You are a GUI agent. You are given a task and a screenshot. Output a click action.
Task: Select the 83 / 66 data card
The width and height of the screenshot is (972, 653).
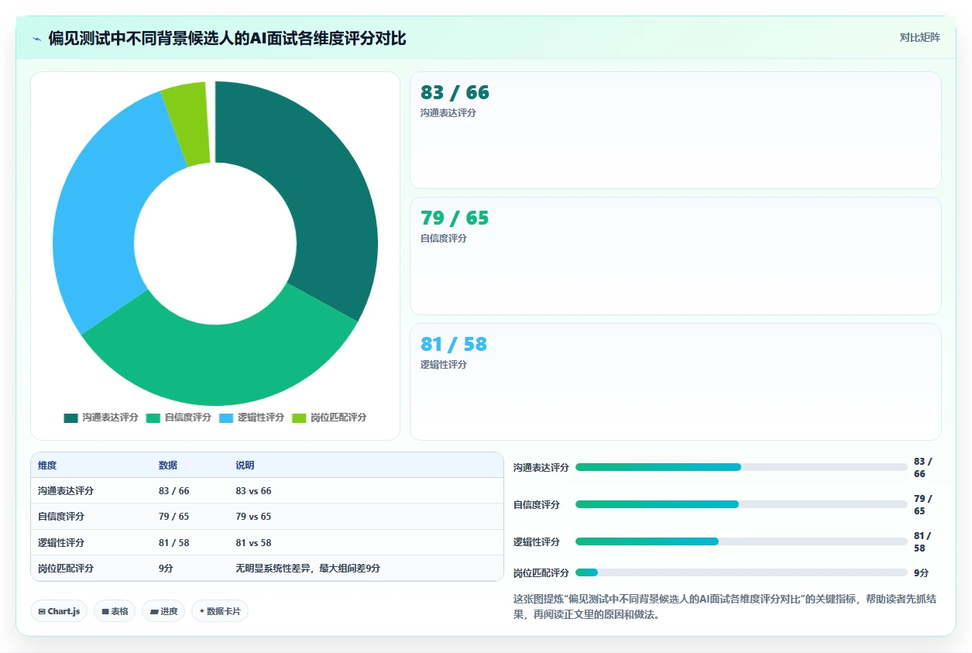coord(675,130)
